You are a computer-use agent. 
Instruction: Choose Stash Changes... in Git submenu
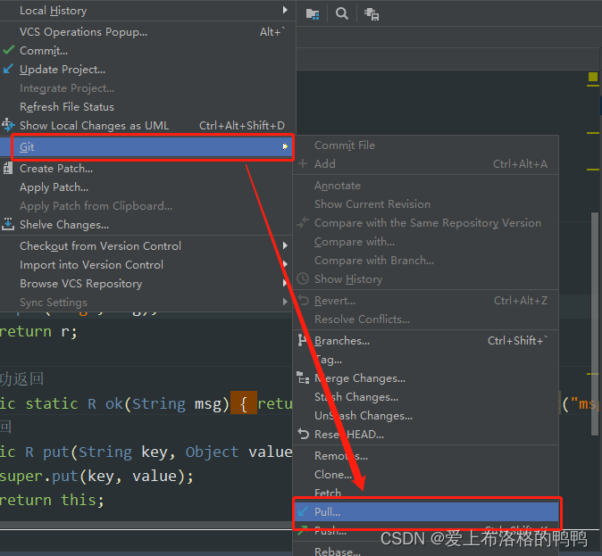(x=426, y=397)
